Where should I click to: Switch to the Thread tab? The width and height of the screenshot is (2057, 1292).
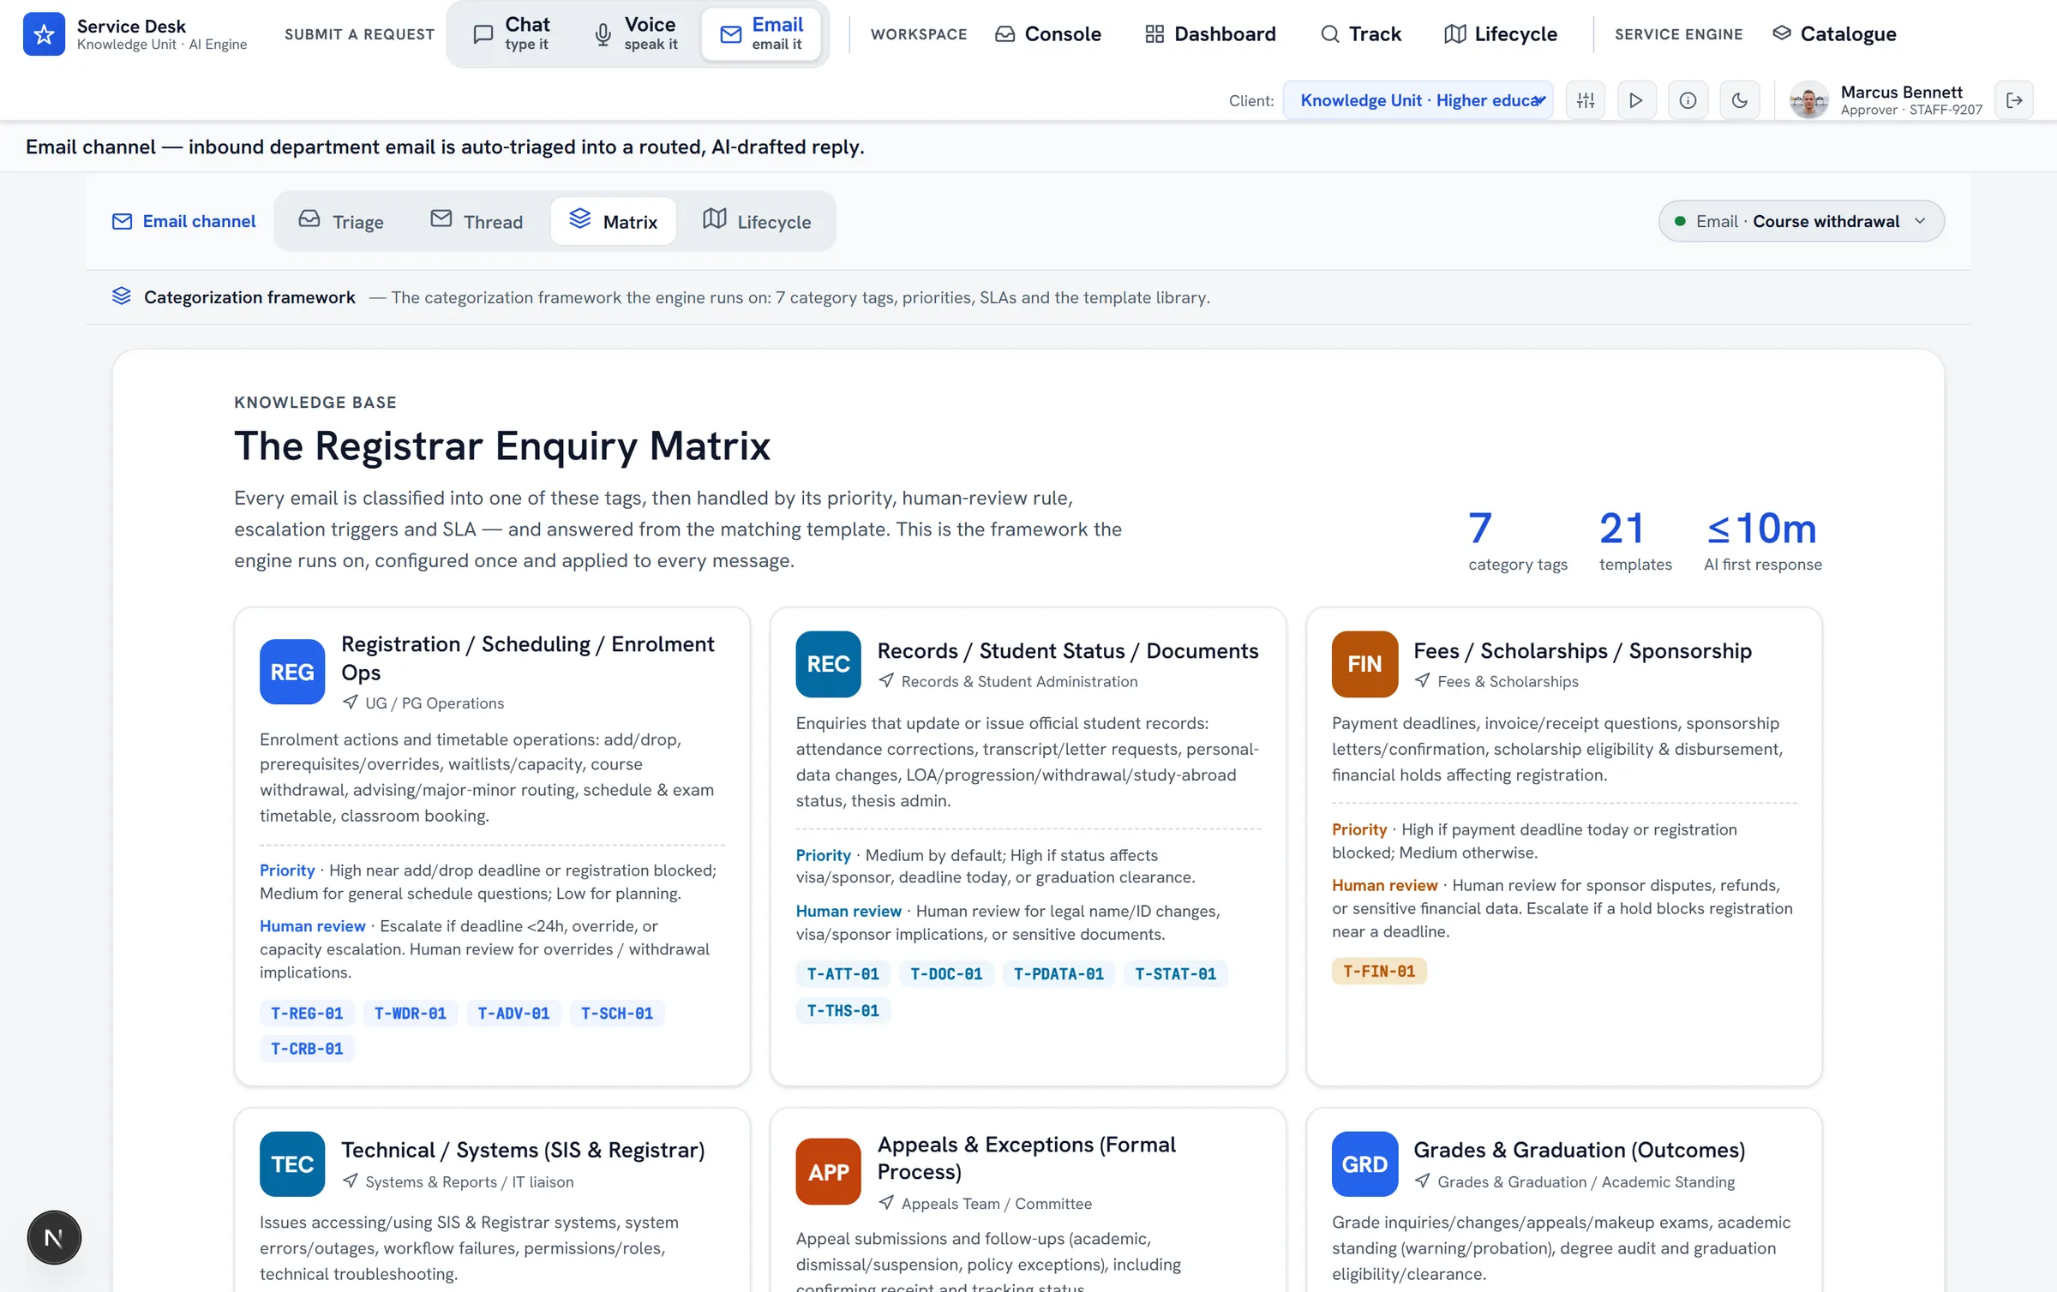click(477, 221)
